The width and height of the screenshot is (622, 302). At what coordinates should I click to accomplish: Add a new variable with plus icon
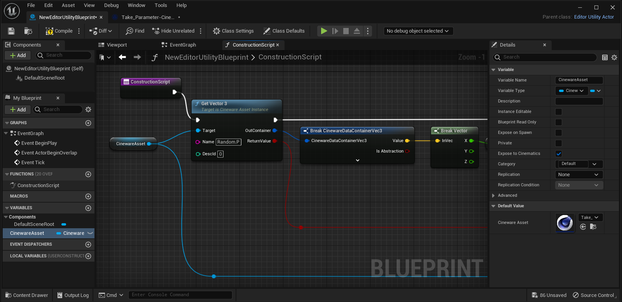tap(88, 208)
